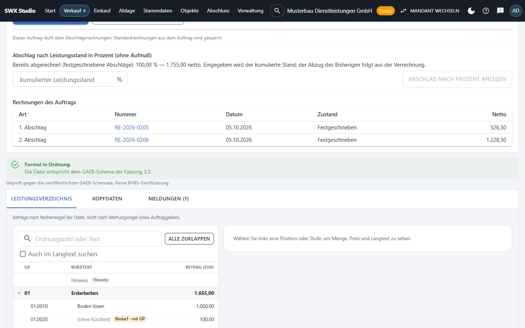The image size is (525, 328).
Task: Click the Demo badge
Action: pos(385,11)
